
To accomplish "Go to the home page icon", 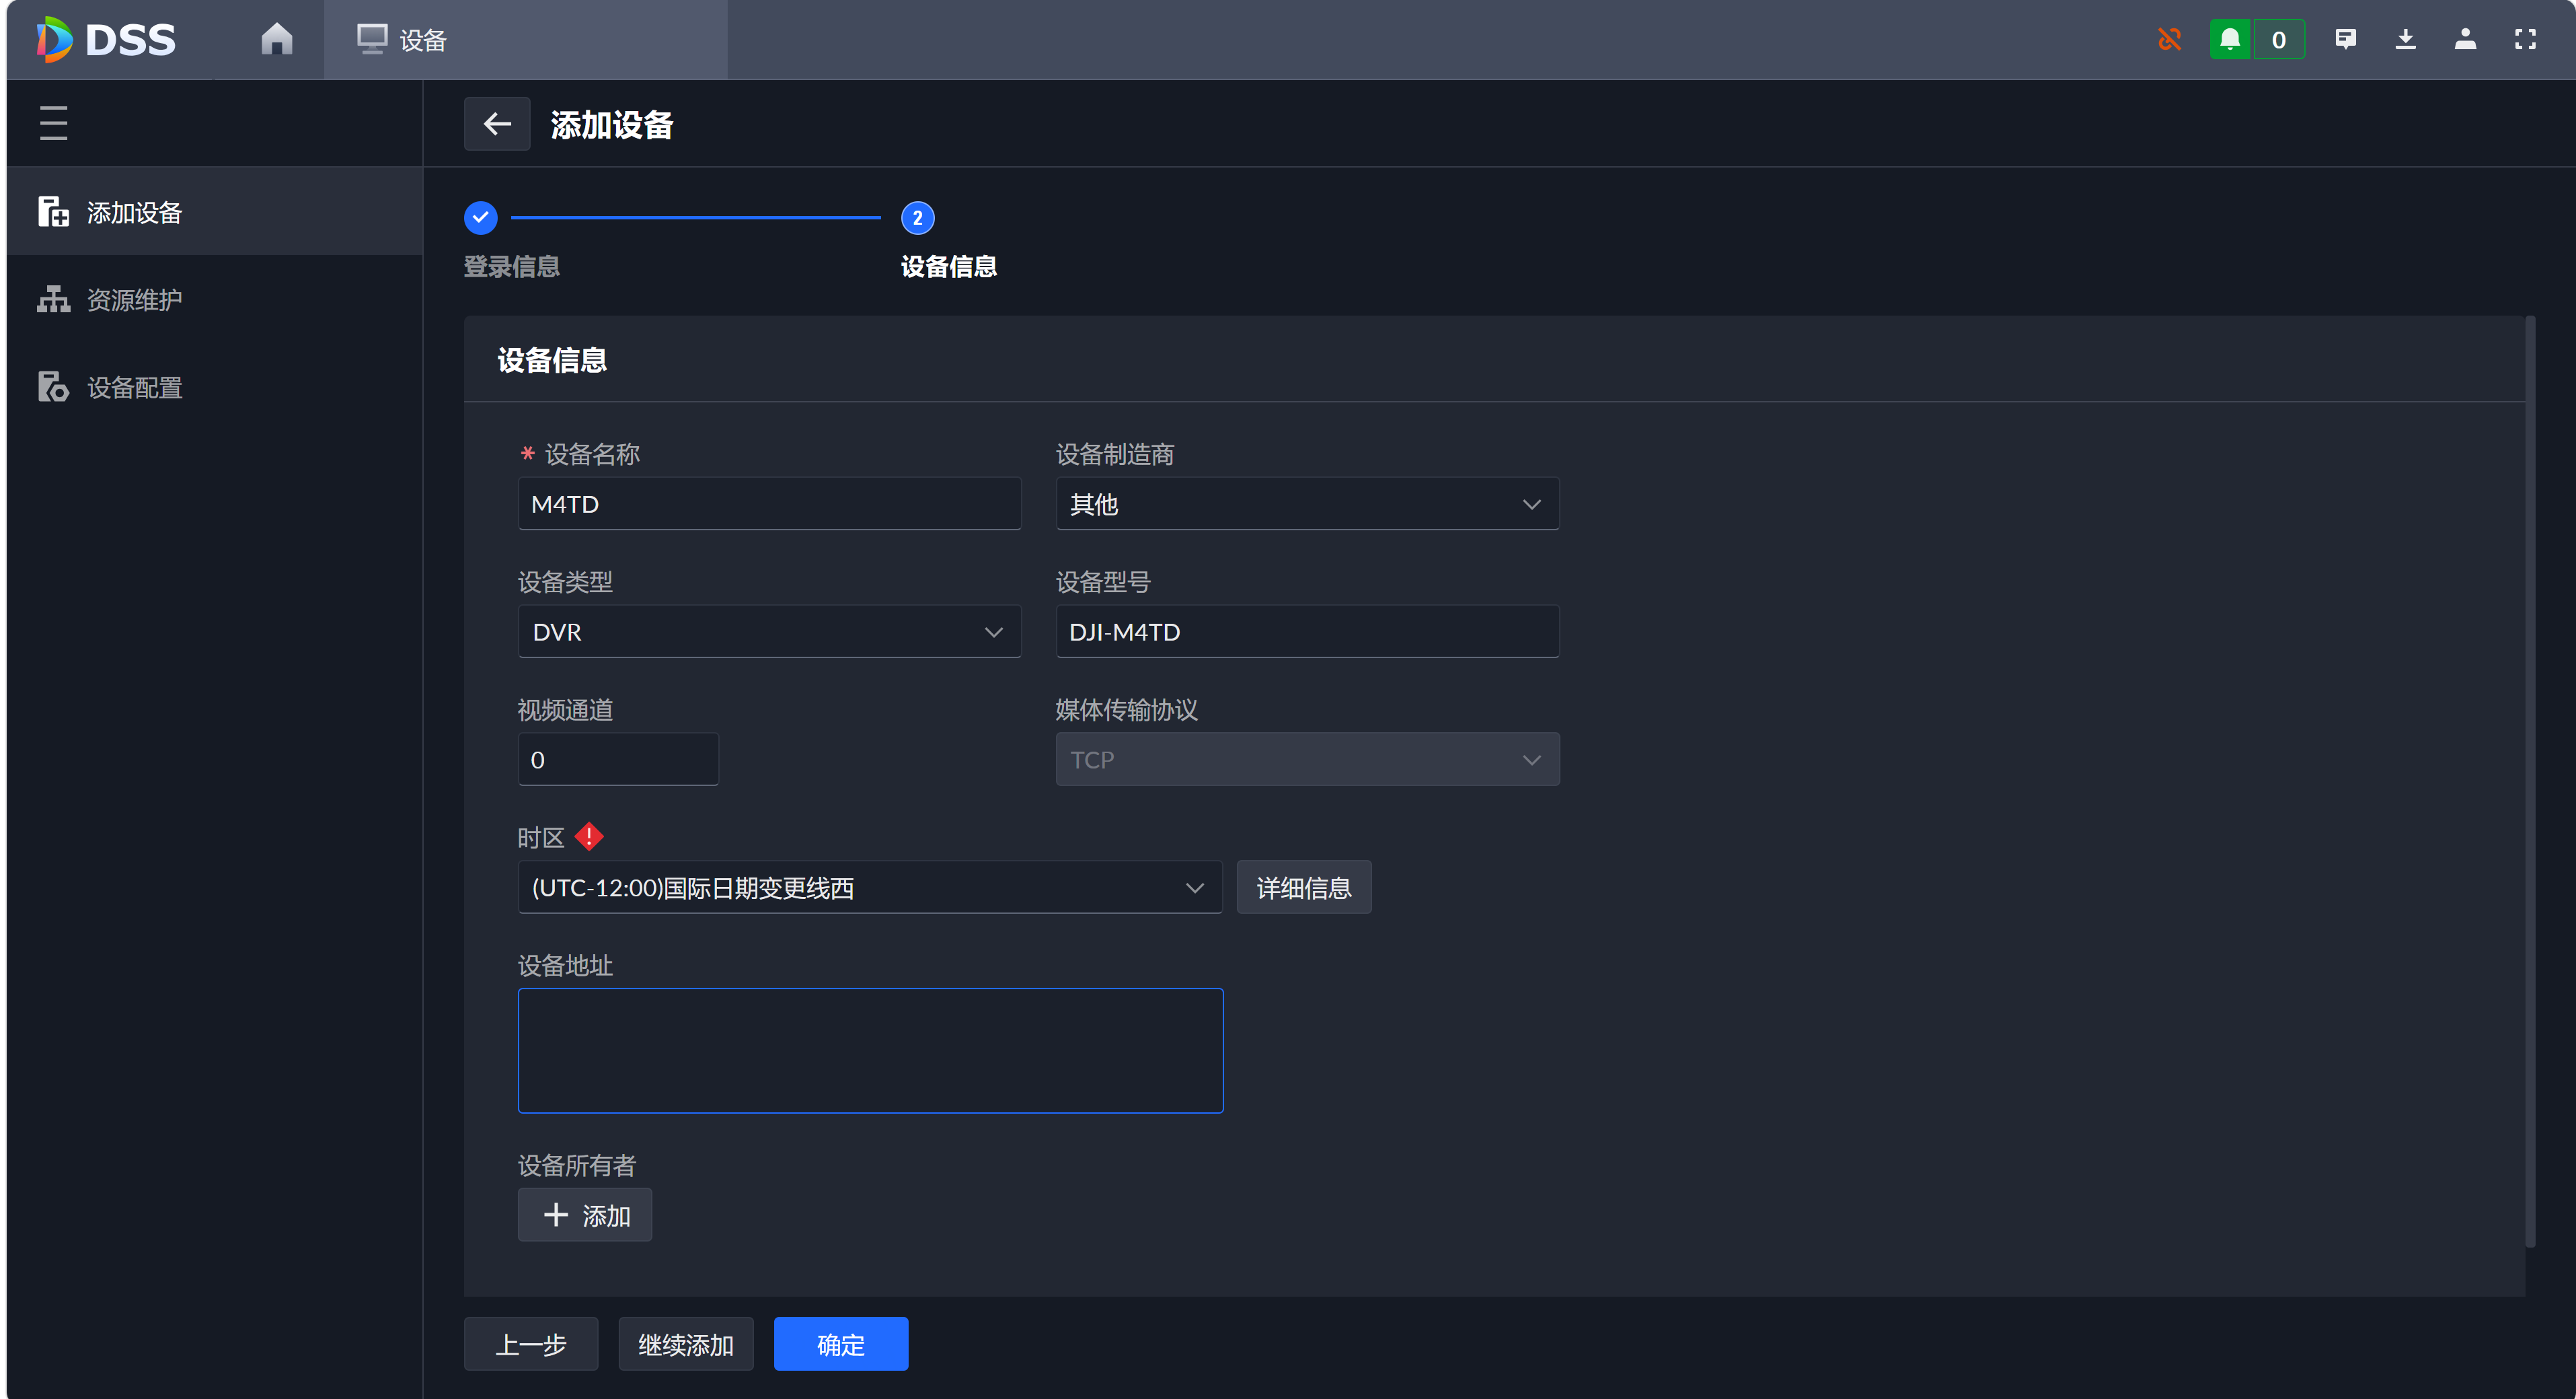I will coord(277,39).
